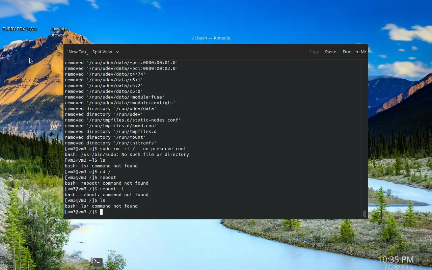Click the '[vm3@vm3 /]$ ls' prompt line

click(85, 200)
